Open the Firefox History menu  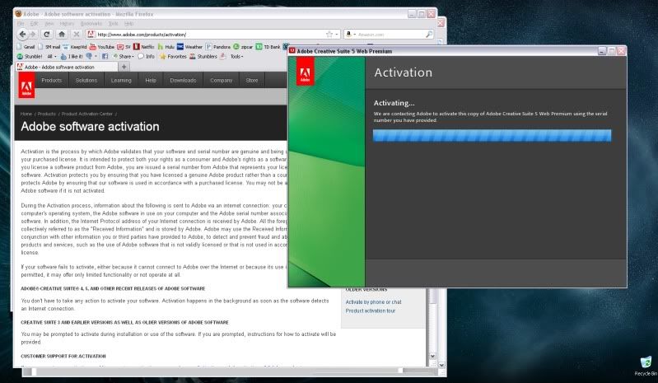[67, 24]
